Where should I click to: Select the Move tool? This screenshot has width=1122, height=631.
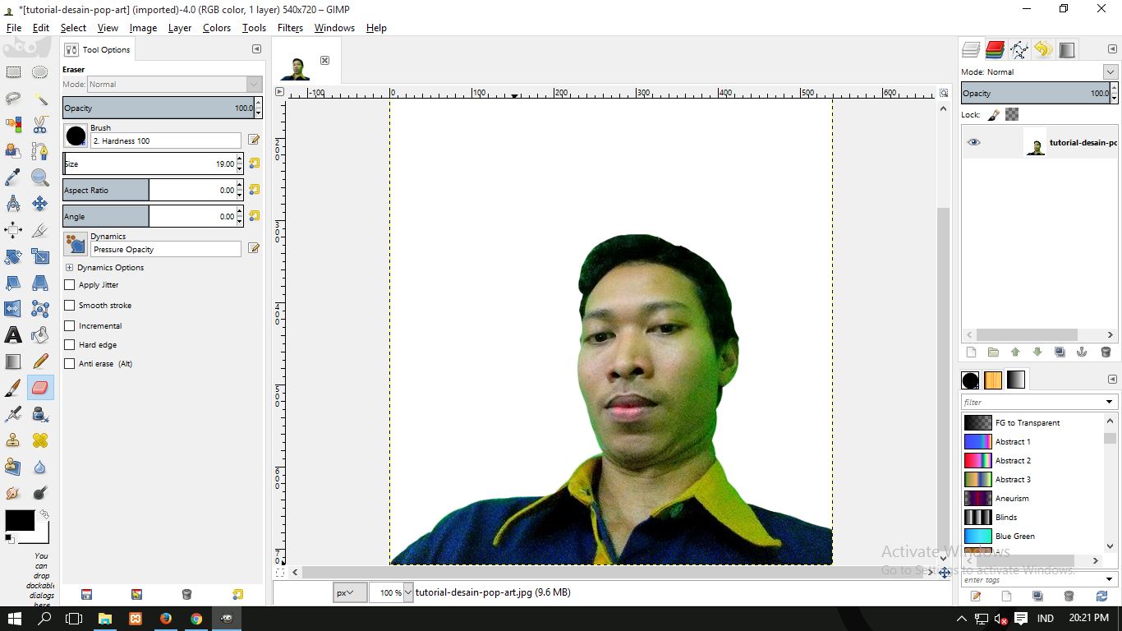pos(39,203)
